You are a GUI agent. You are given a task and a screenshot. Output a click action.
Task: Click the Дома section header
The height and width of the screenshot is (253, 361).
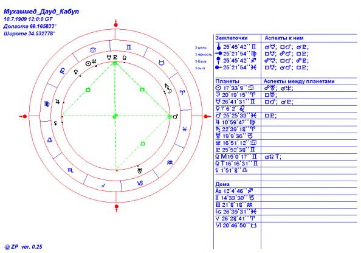222,184
